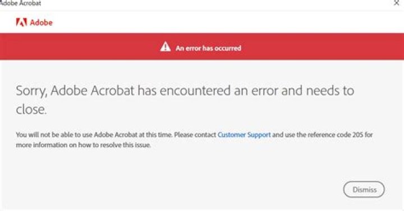Click the 'Please contact' text before the link
Screen dimensions: 404x211
point(195,135)
